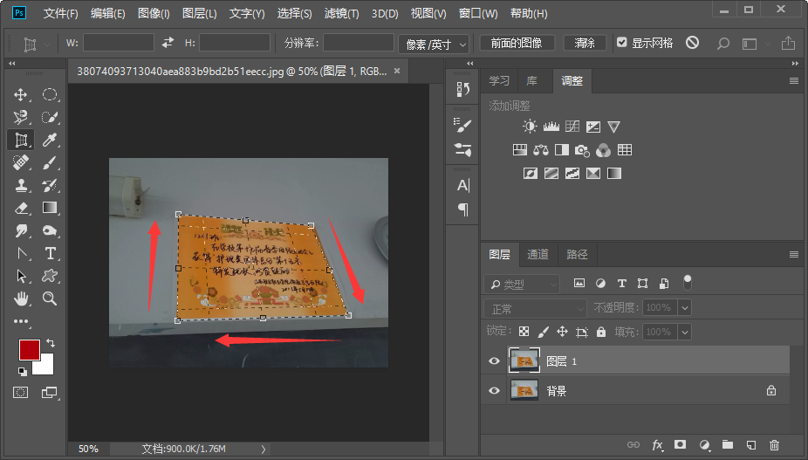Open the 图像(I) menu

[x=154, y=13]
